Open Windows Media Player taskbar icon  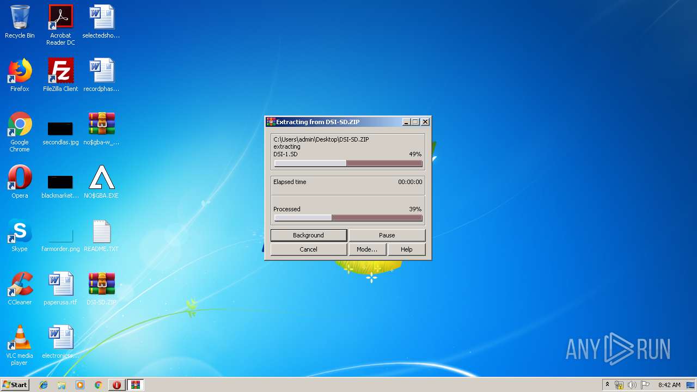80,385
